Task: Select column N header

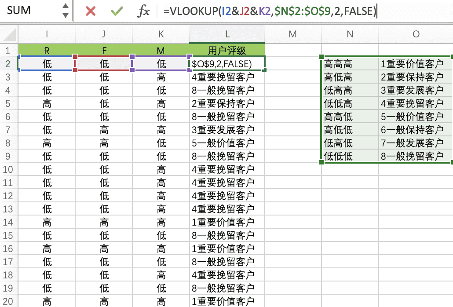Action: [x=350, y=34]
